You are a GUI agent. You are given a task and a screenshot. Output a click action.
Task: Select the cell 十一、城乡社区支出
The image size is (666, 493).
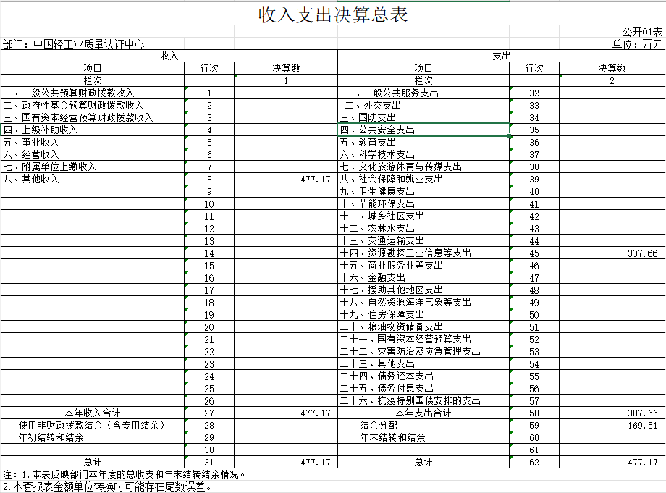tap(423, 216)
